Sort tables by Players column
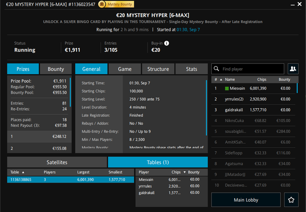The image size is (306, 212). 49,172
